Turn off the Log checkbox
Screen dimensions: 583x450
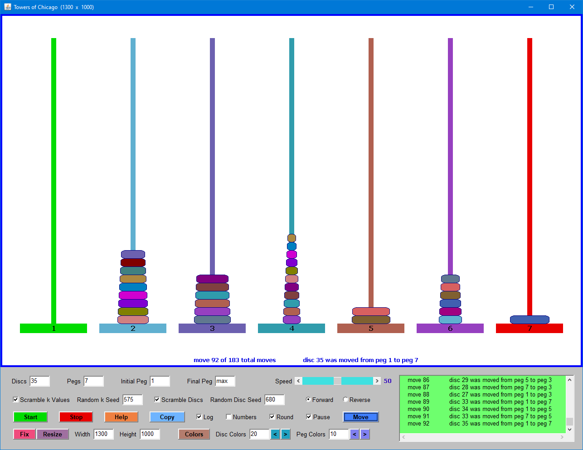click(x=199, y=417)
